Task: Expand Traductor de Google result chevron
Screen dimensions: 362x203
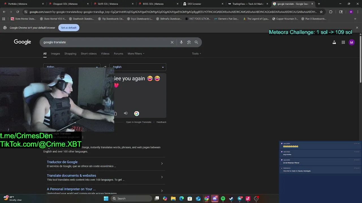Action: [162, 164]
